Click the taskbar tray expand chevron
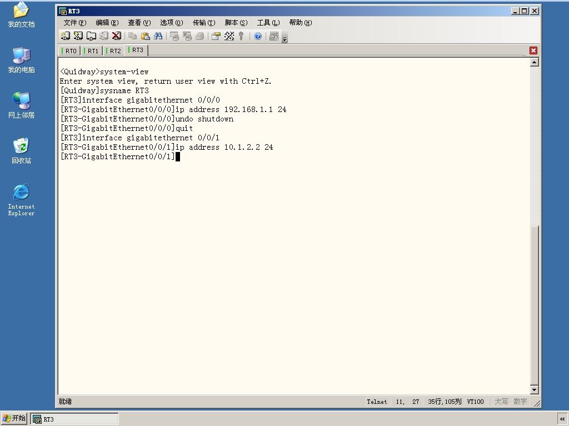 click(562, 419)
